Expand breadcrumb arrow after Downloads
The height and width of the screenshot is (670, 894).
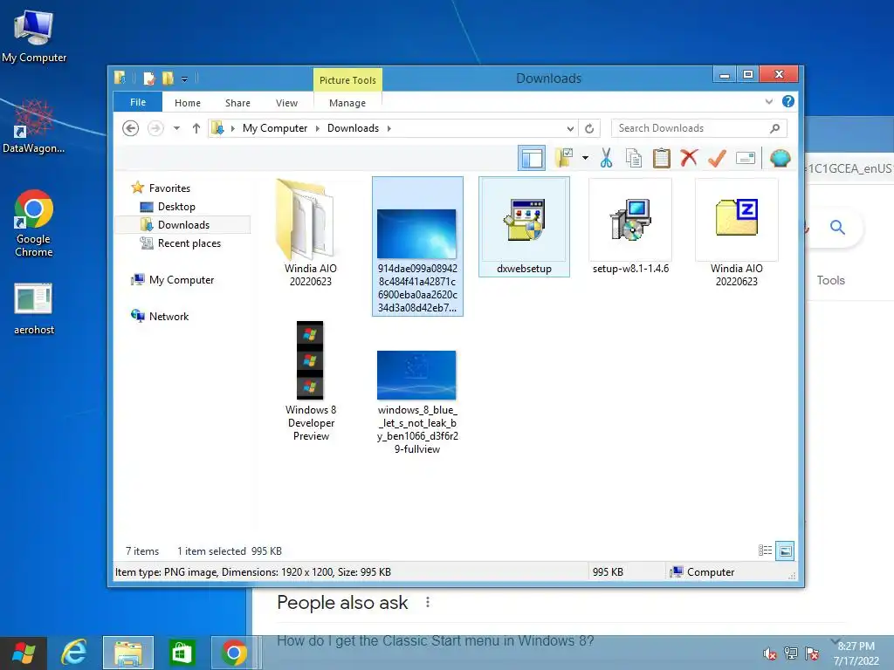coord(389,128)
